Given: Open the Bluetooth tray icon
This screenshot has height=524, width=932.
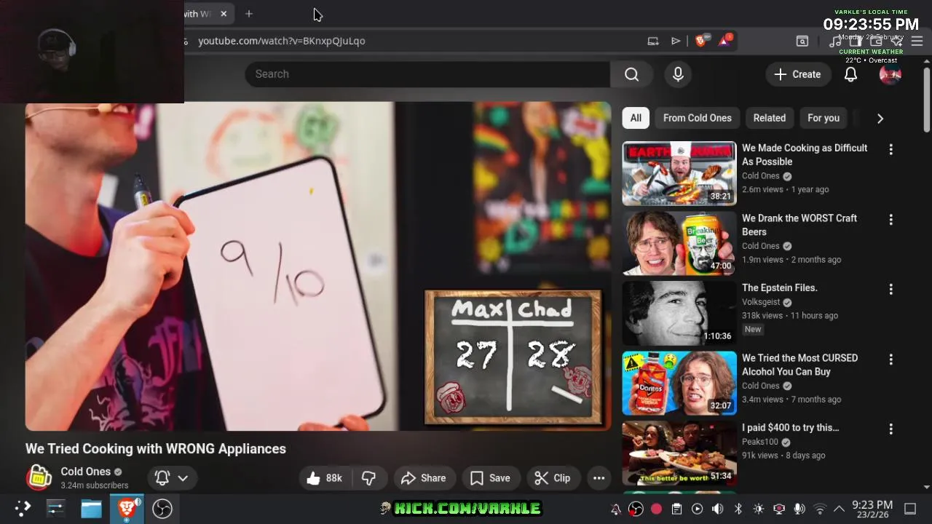Looking at the screenshot, I should [x=738, y=509].
